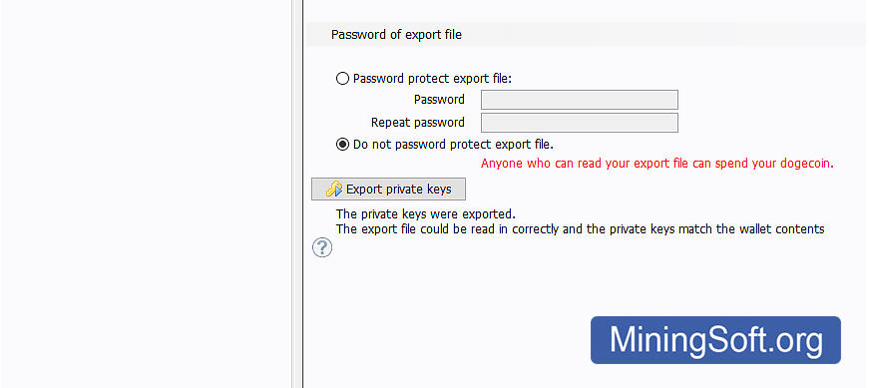Click the export file read in correctly message
The width and height of the screenshot is (869, 388).
[x=581, y=229]
